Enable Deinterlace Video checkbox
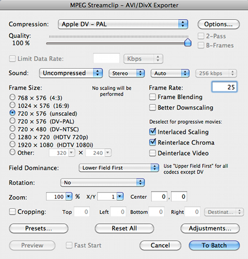248x259 pixels. [x=153, y=153]
